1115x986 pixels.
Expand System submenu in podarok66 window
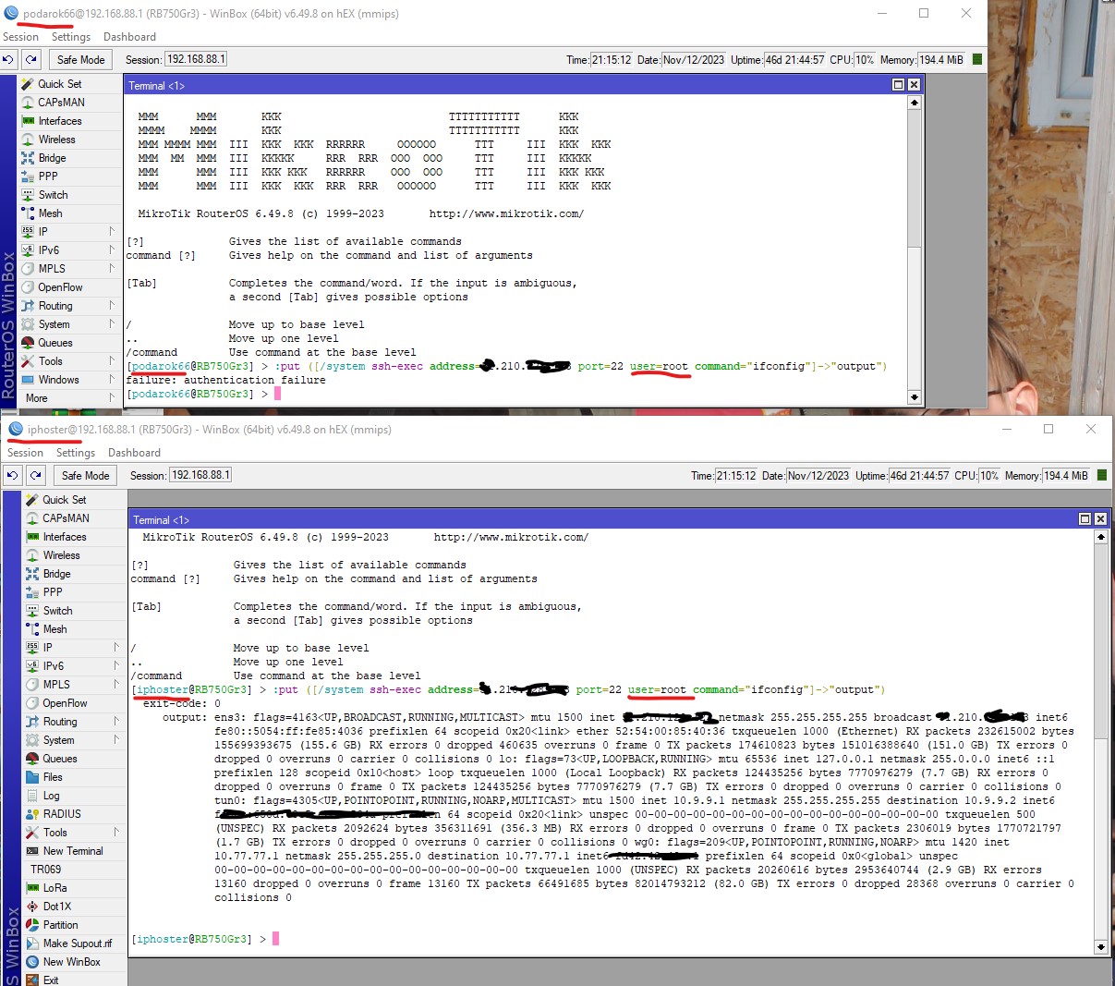pyautogui.click(x=112, y=323)
